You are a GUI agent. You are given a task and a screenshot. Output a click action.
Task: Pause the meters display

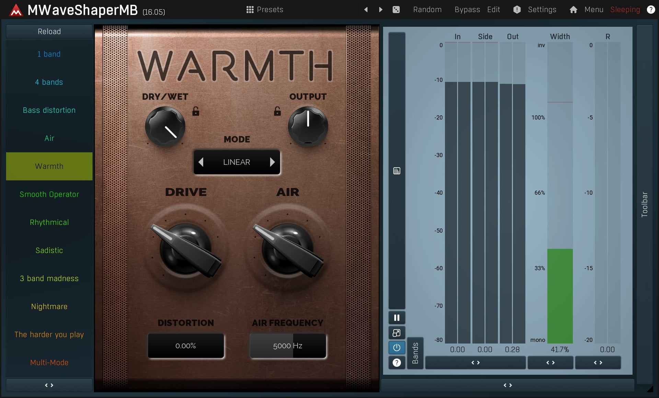(x=396, y=318)
